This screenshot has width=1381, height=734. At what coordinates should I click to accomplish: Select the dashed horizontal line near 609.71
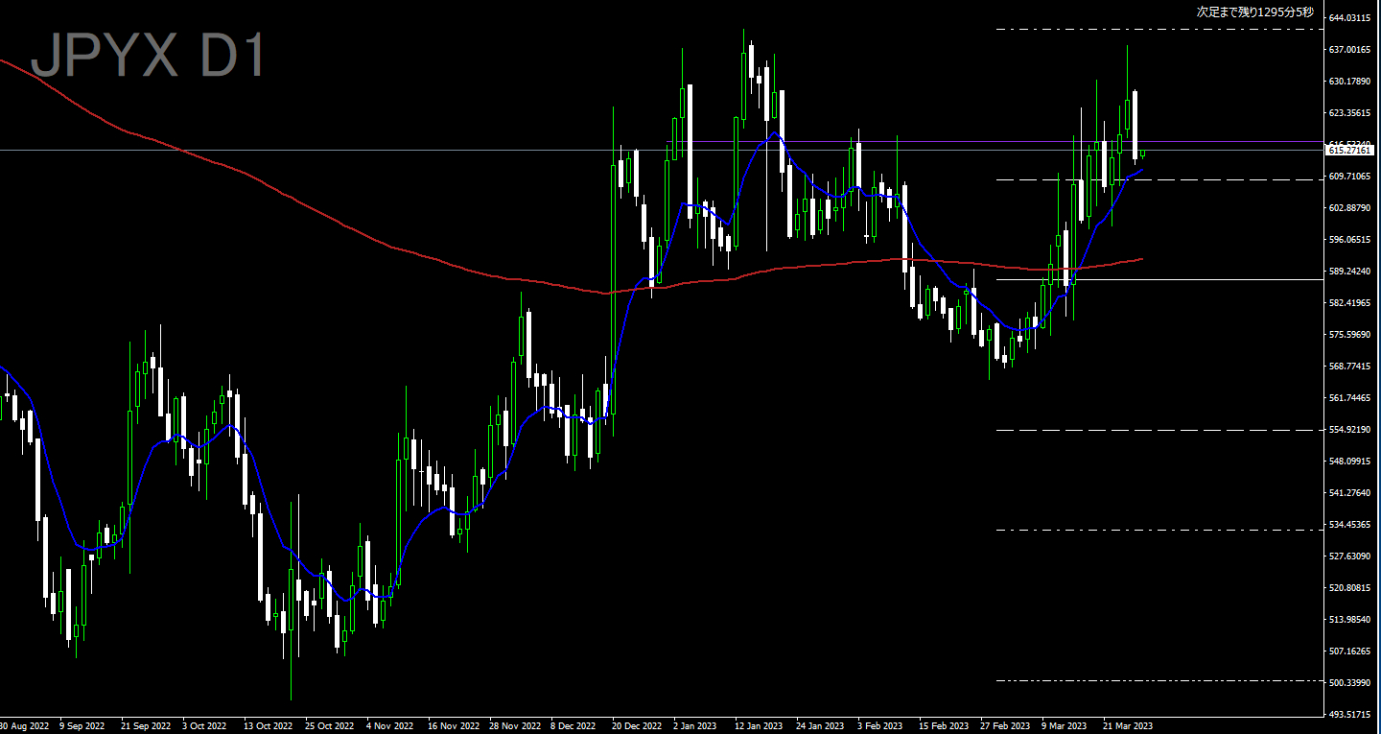pyautogui.click(x=1199, y=179)
